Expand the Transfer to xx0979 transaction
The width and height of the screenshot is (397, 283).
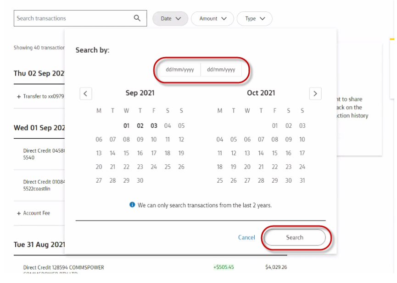[19, 97]
